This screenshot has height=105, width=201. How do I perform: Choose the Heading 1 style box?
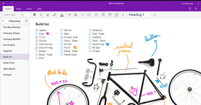click(x=139, y=15)
